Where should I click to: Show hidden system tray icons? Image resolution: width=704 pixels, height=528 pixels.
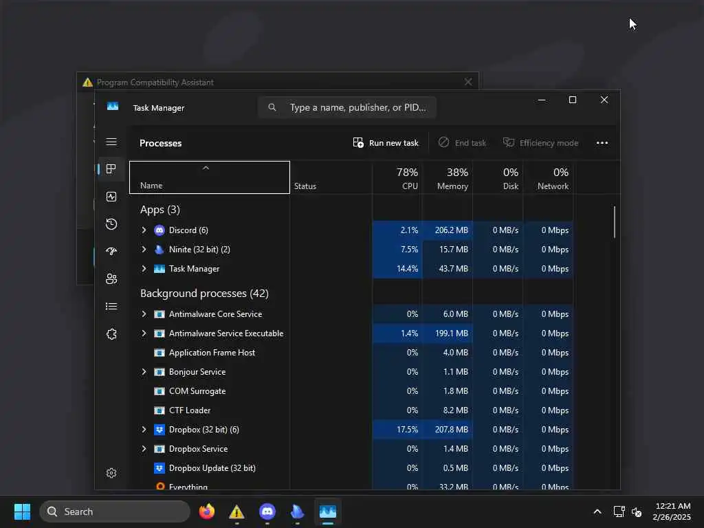(597, 511)
